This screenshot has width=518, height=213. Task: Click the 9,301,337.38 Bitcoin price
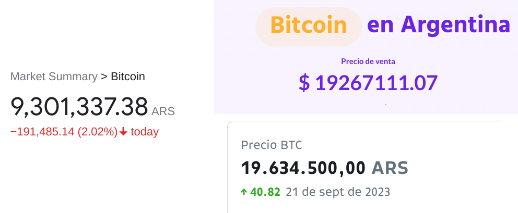pyautogui.click(x=79, y=107)
